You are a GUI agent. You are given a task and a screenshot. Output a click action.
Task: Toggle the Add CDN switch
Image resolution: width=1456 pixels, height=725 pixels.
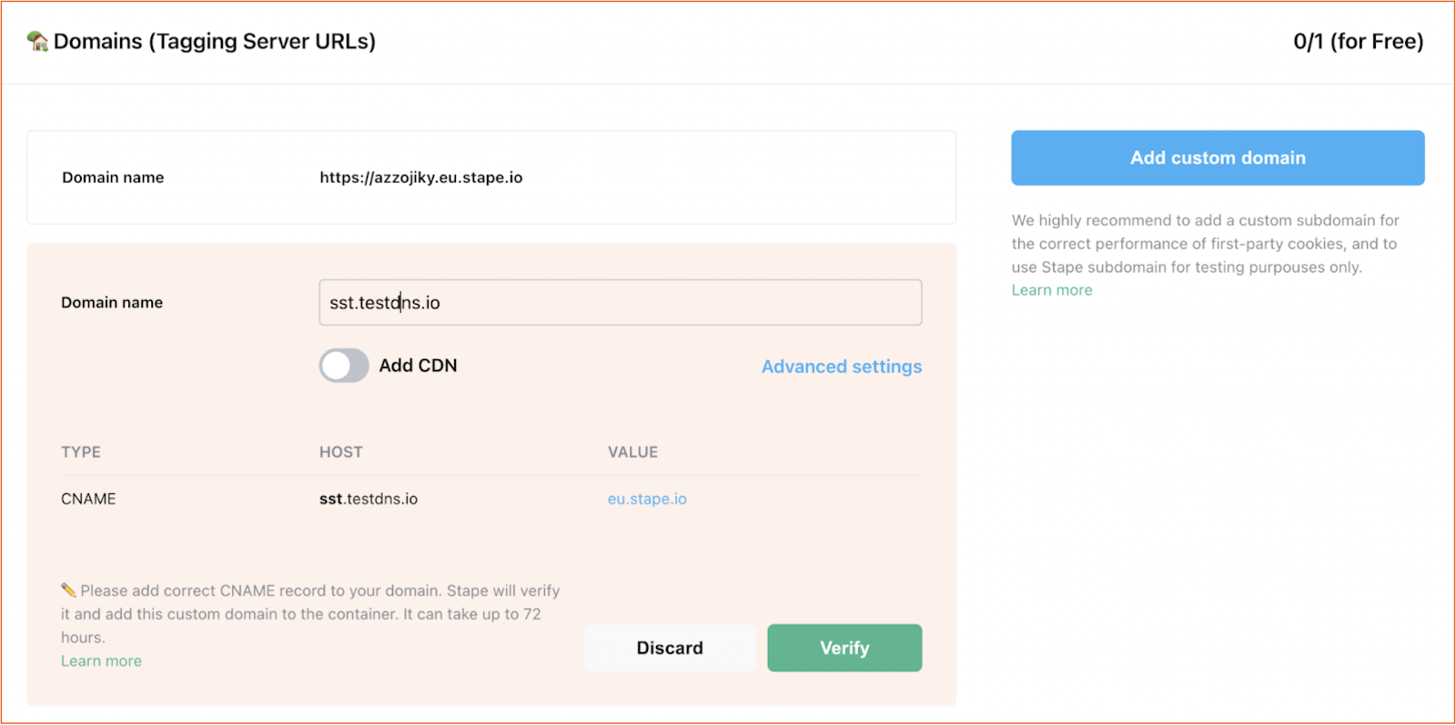click(x=344, y=366)
